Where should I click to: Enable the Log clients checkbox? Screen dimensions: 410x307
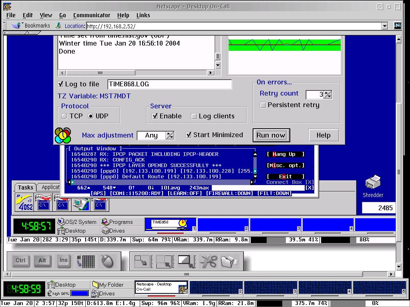pyautogui.click(x=194, y=116)
